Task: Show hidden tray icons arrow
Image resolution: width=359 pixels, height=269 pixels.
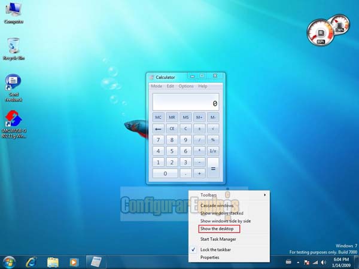Action: [x=298, y=262]
